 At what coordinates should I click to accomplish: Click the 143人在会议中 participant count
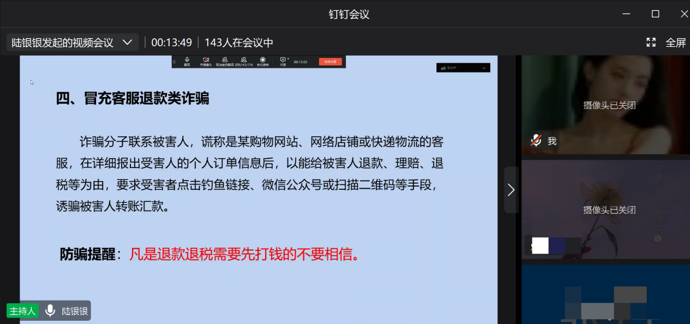click(239, 43)
